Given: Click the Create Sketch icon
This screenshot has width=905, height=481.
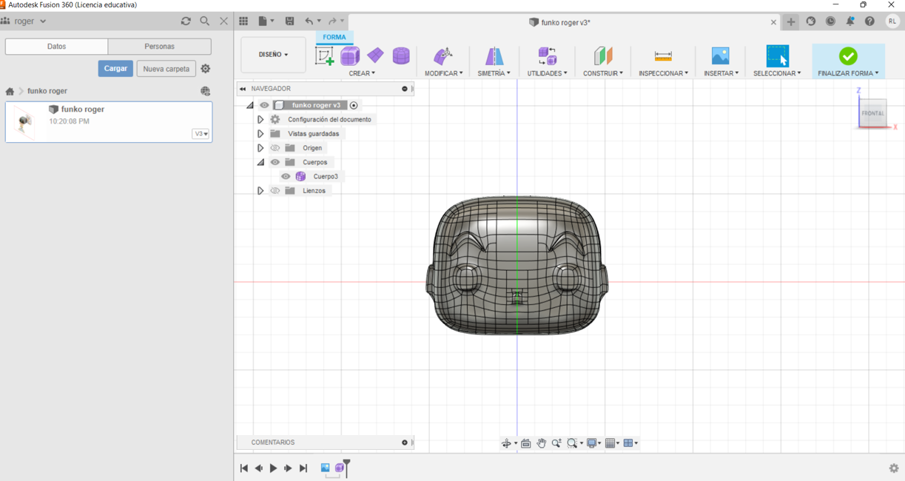Looking at the screenshot, I should (324, 56).
